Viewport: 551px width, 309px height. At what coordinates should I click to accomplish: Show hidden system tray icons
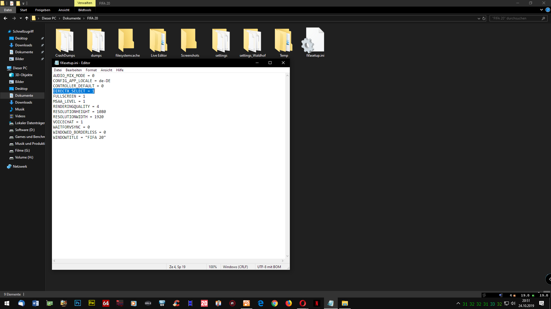click(458, 303)
